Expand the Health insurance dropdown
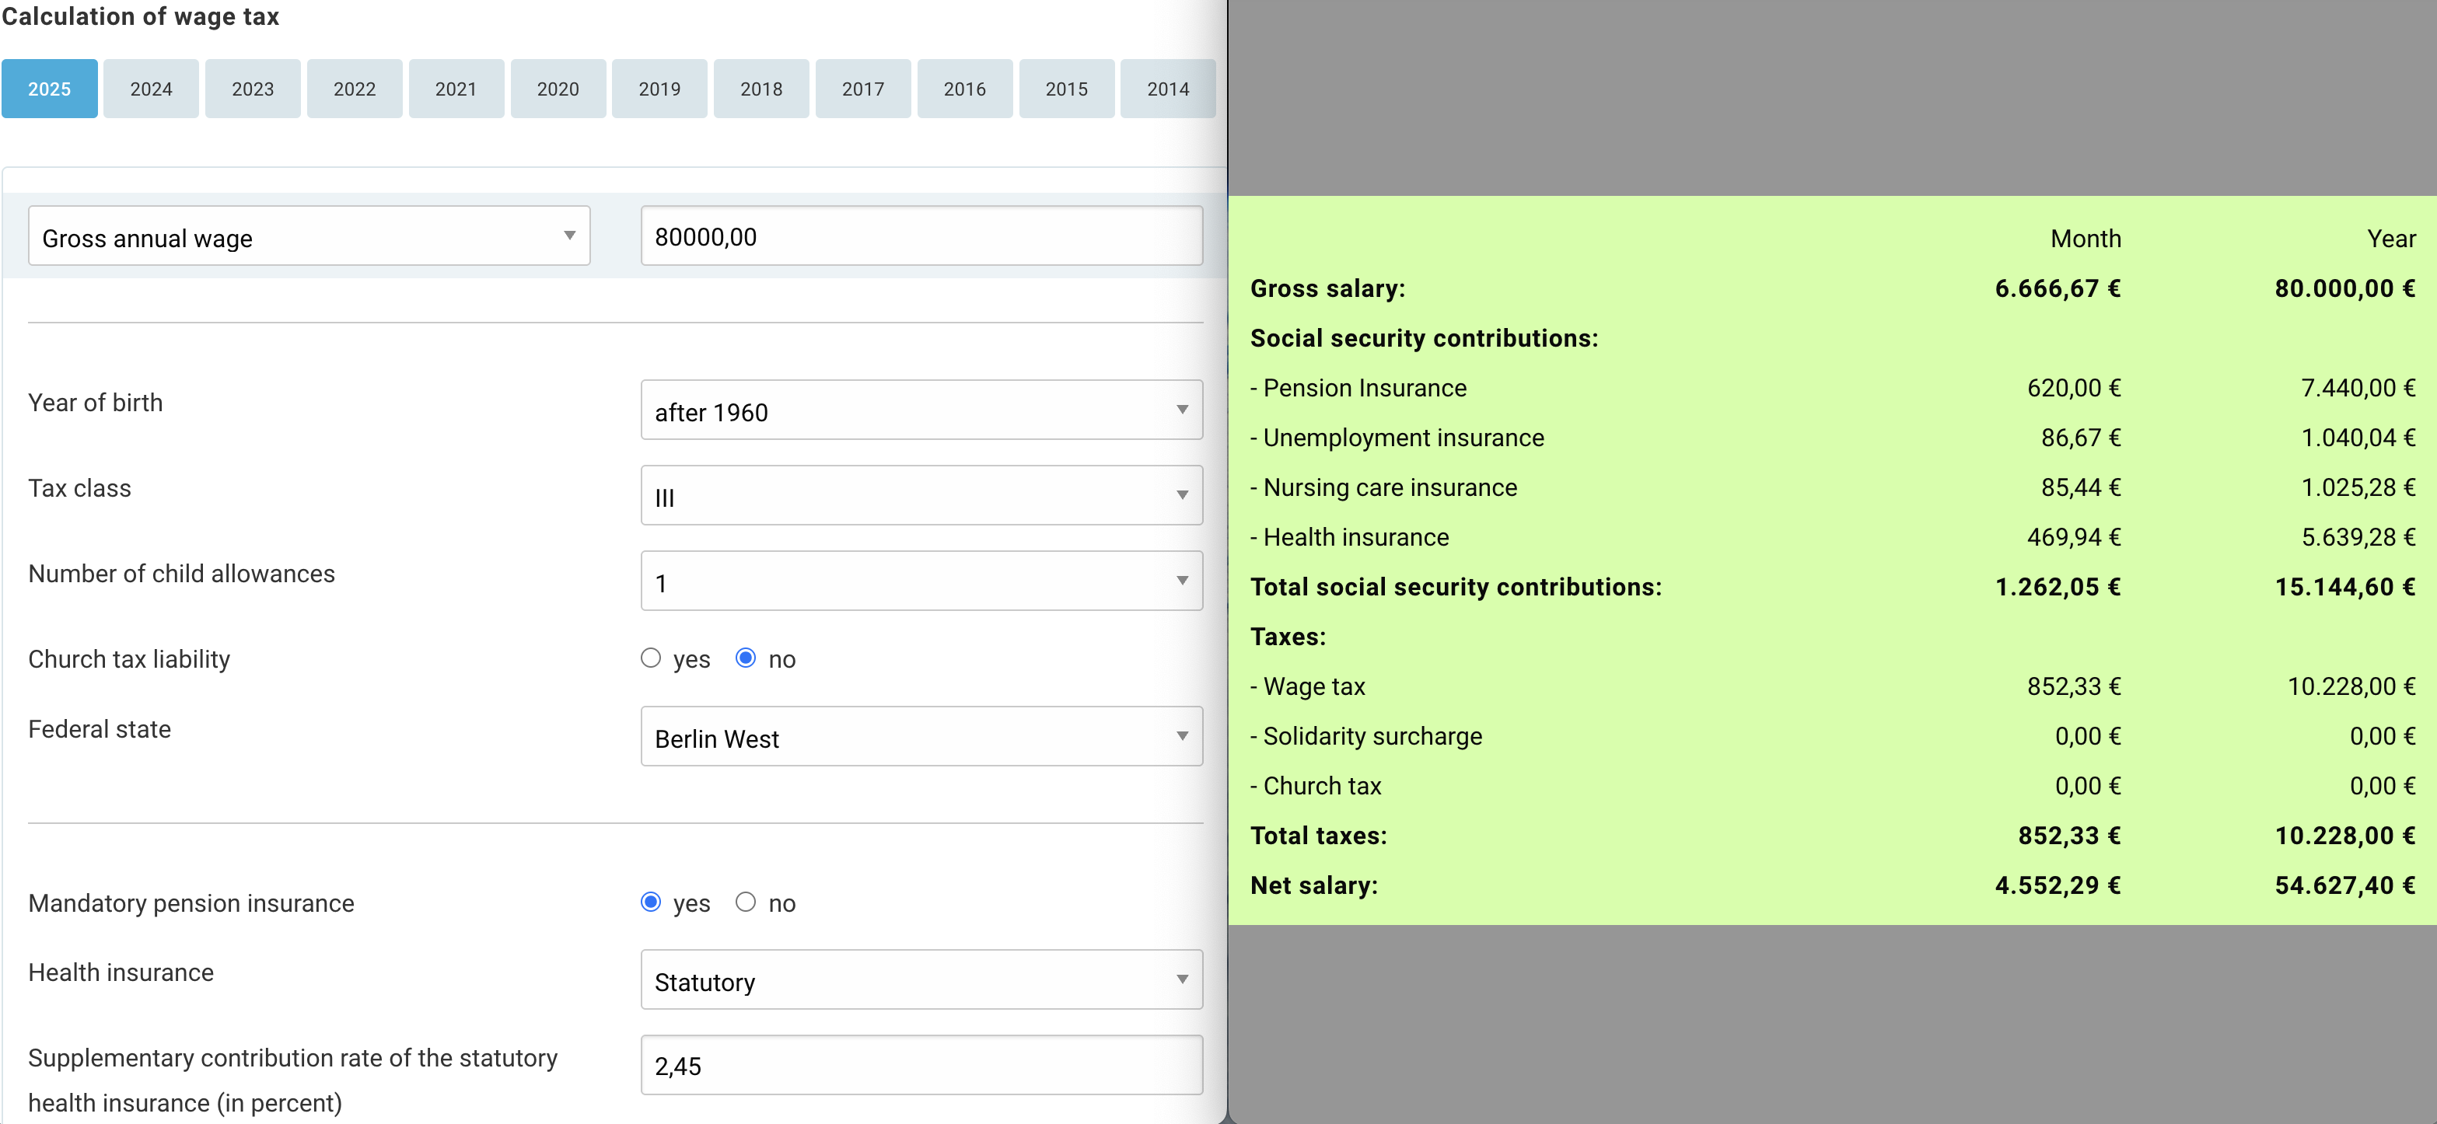 921,980
